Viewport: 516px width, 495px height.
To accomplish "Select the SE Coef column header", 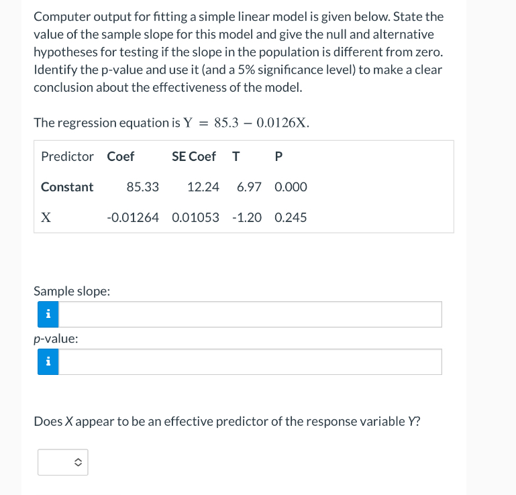I will (x=194, y=156).
